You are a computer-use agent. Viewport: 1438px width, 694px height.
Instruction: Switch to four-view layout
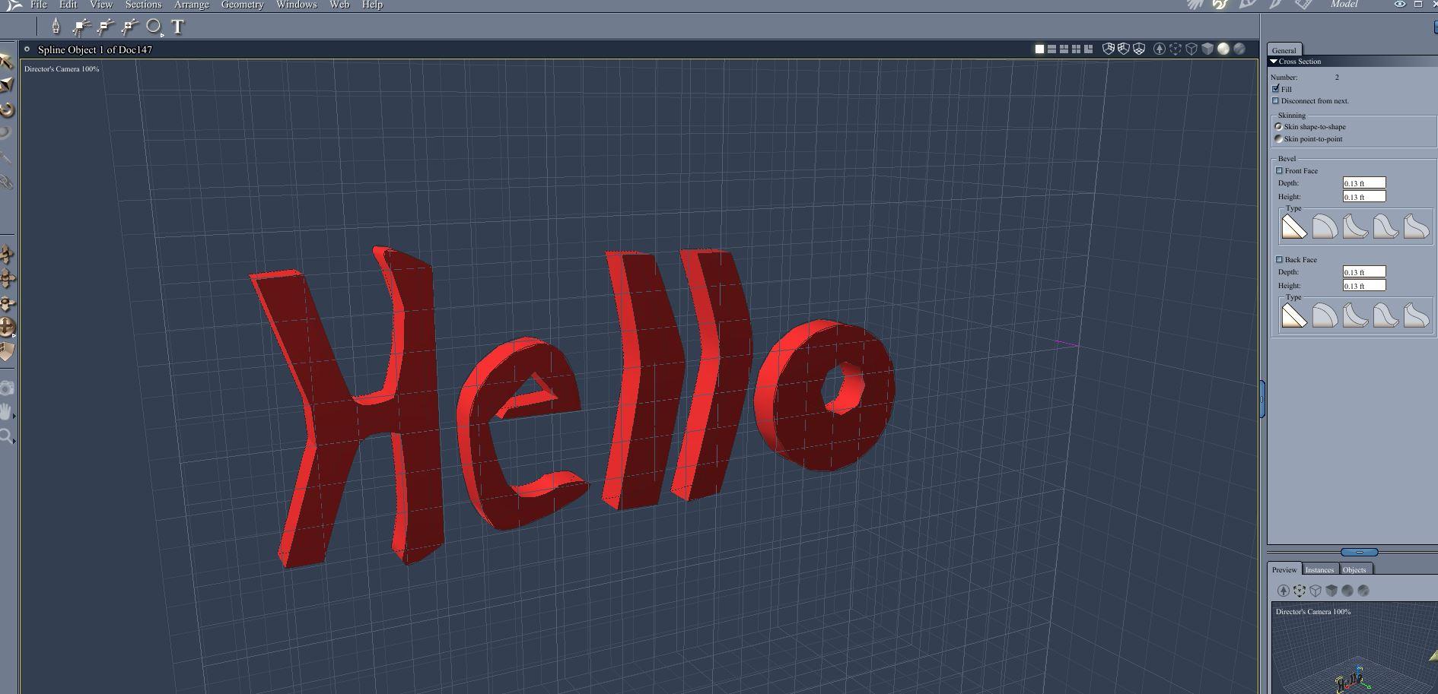1076,49
